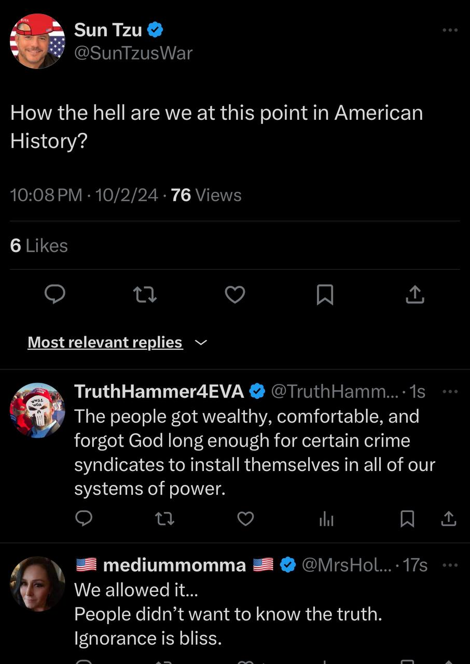470x664 pixels.
Task: Share the main Sun Tzu post
Action: coord(415,295)
